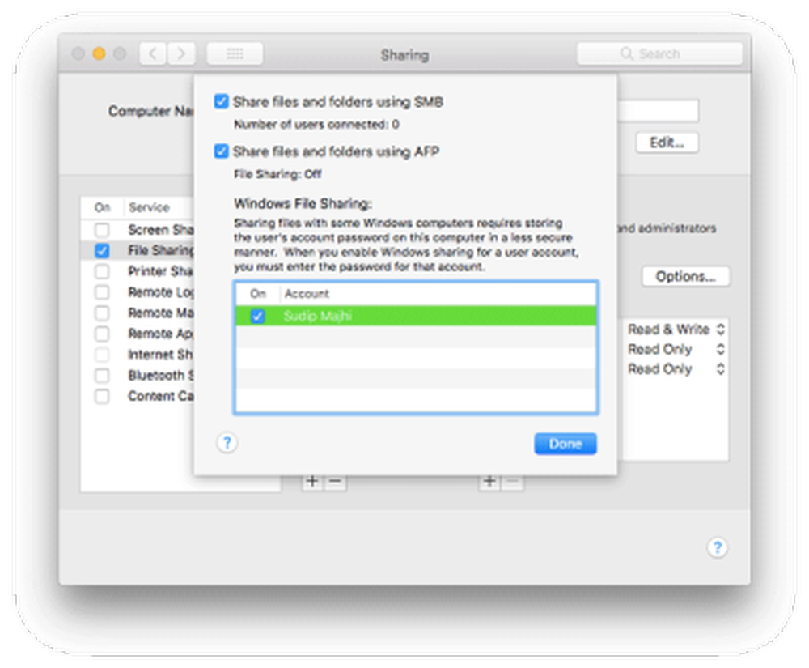Disable Share files and folders using SMB

click(x=221, y=102)
